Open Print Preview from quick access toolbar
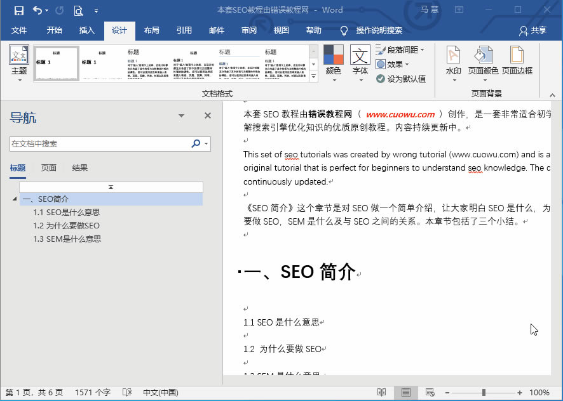The image size is (563, 401). (x=78, y=11)
